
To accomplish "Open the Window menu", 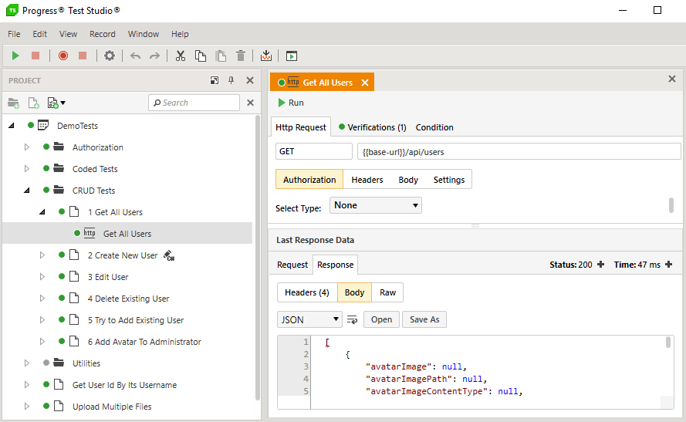I will (143, 34).
